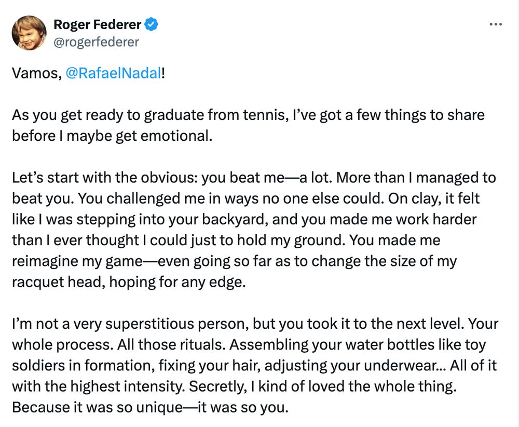Follow the @RafaelNadal mention link

pos(113,73)
